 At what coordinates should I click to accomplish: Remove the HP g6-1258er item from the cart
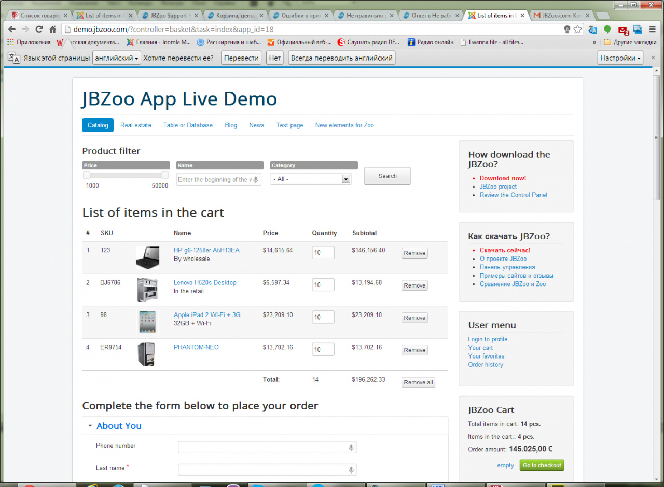coord(414,253)
